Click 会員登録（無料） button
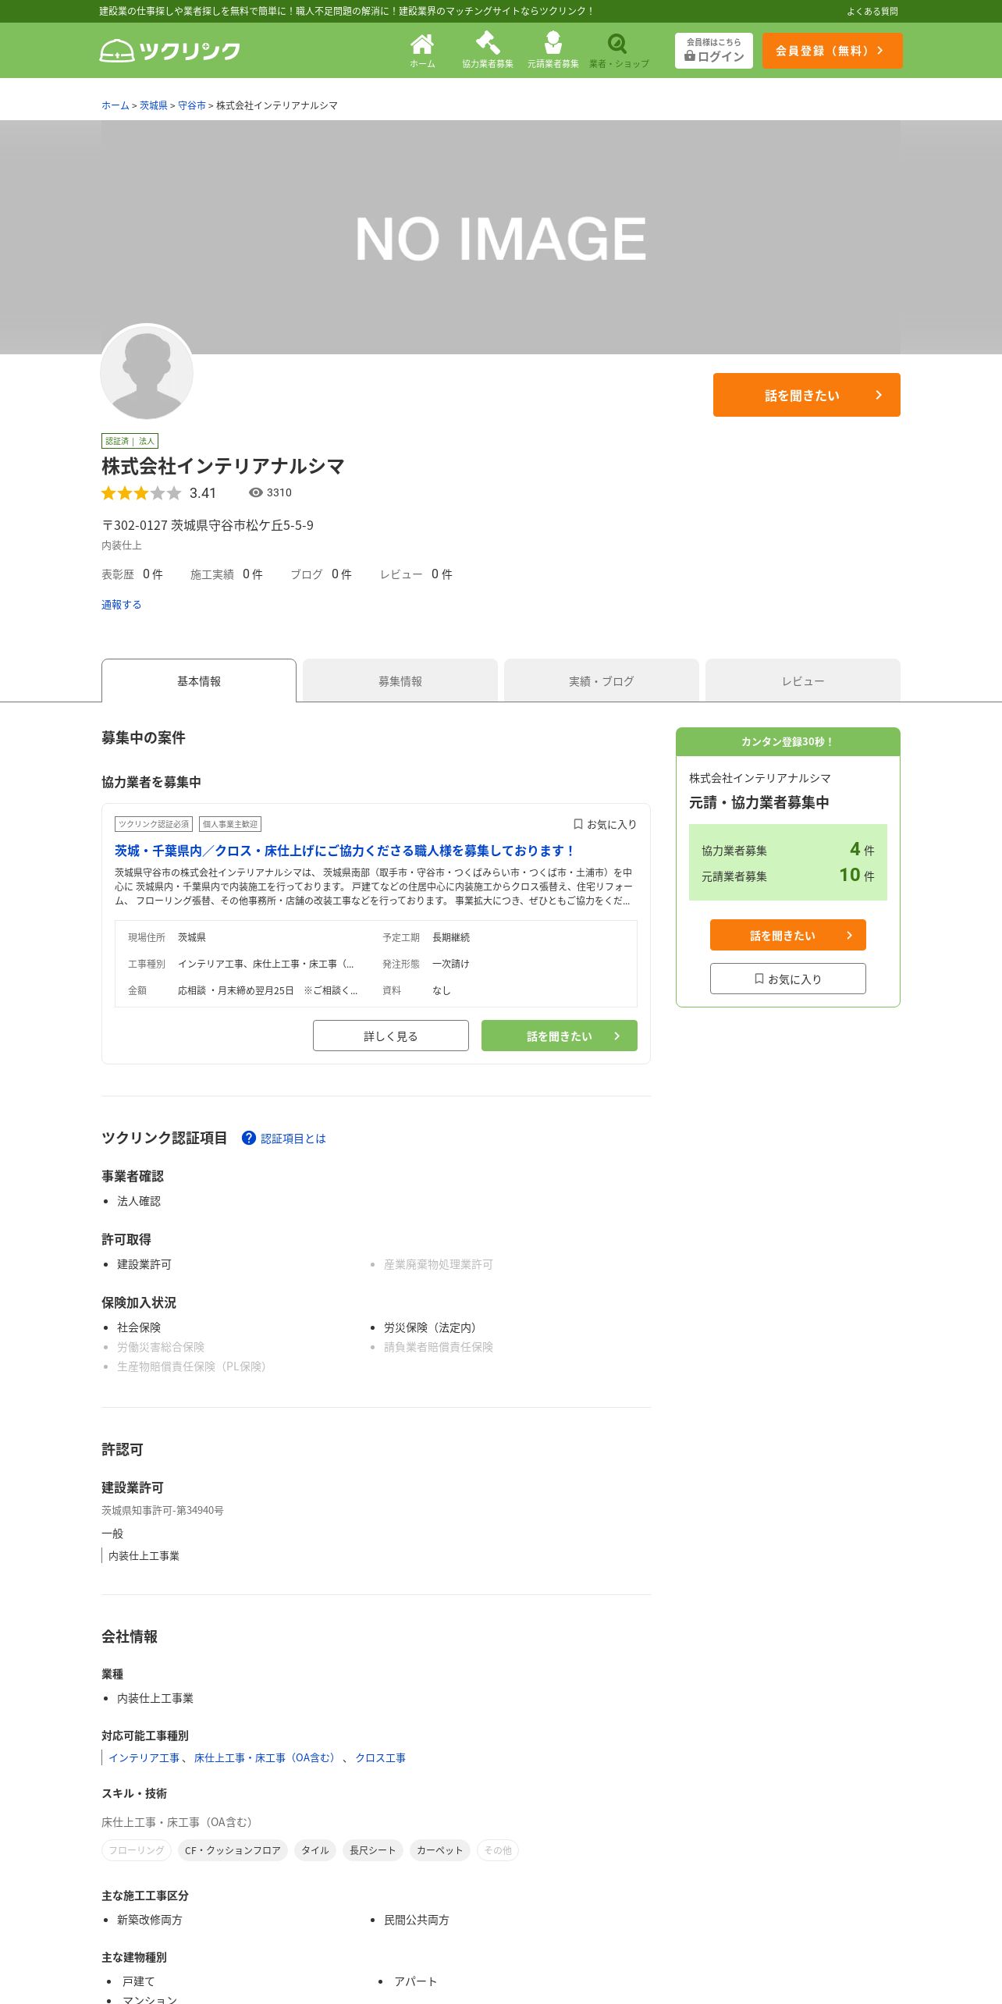This screenshot has height=2004, width=1002. tap(832, 51)
